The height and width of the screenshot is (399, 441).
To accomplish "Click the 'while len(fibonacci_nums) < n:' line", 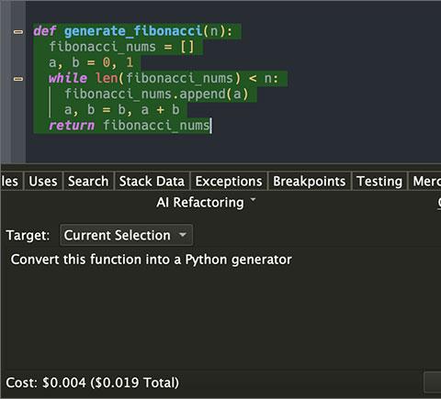I will pos(164,79).
